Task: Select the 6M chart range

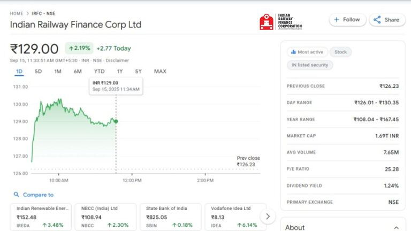Action: coord(78,72)
